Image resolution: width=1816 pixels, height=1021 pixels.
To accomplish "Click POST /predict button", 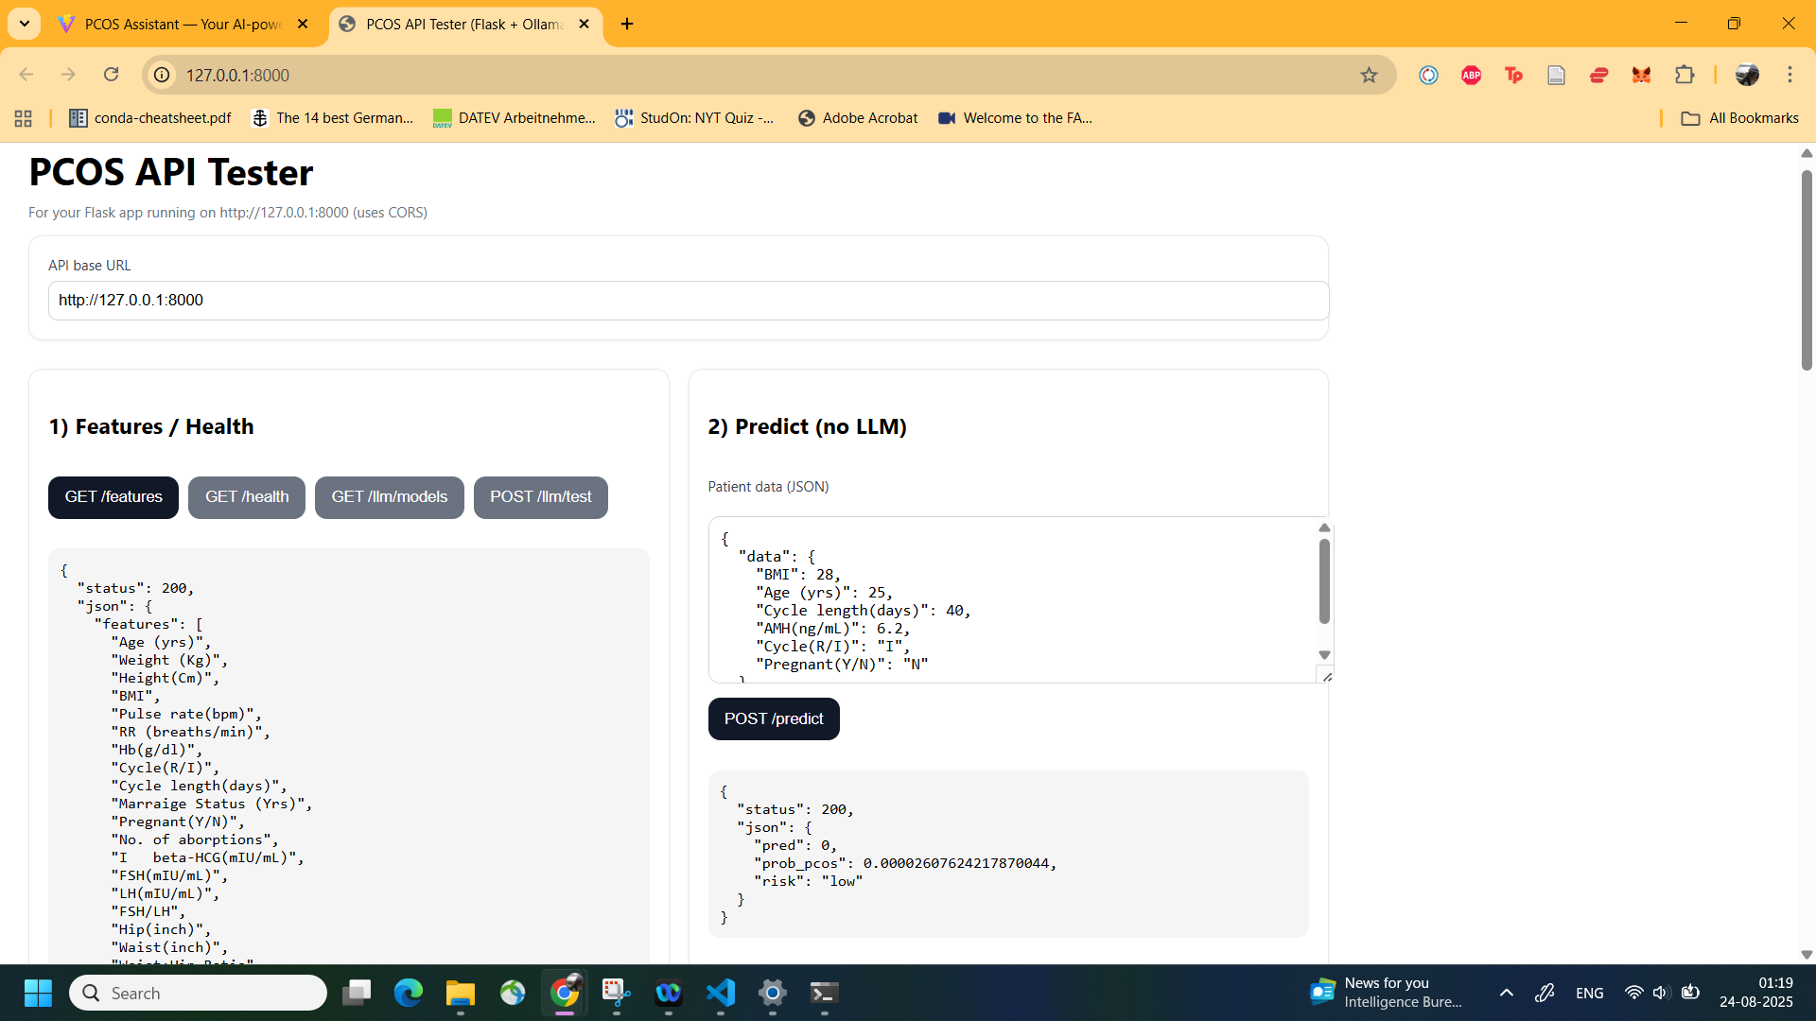I will [774, 719].
